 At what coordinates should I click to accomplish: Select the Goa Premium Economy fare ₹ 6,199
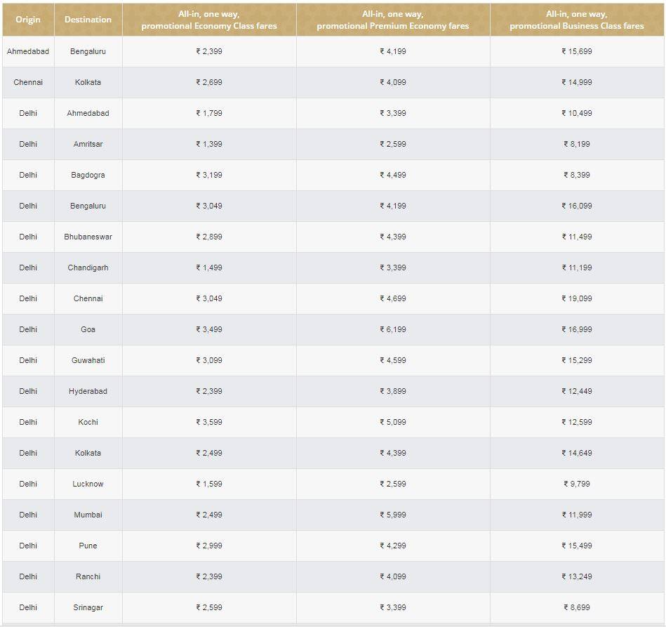tap(393, 329)
